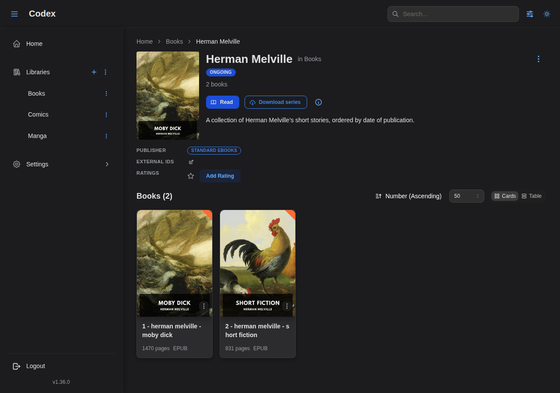Open Moby Dick card options menu

click(x=204, y=306)
